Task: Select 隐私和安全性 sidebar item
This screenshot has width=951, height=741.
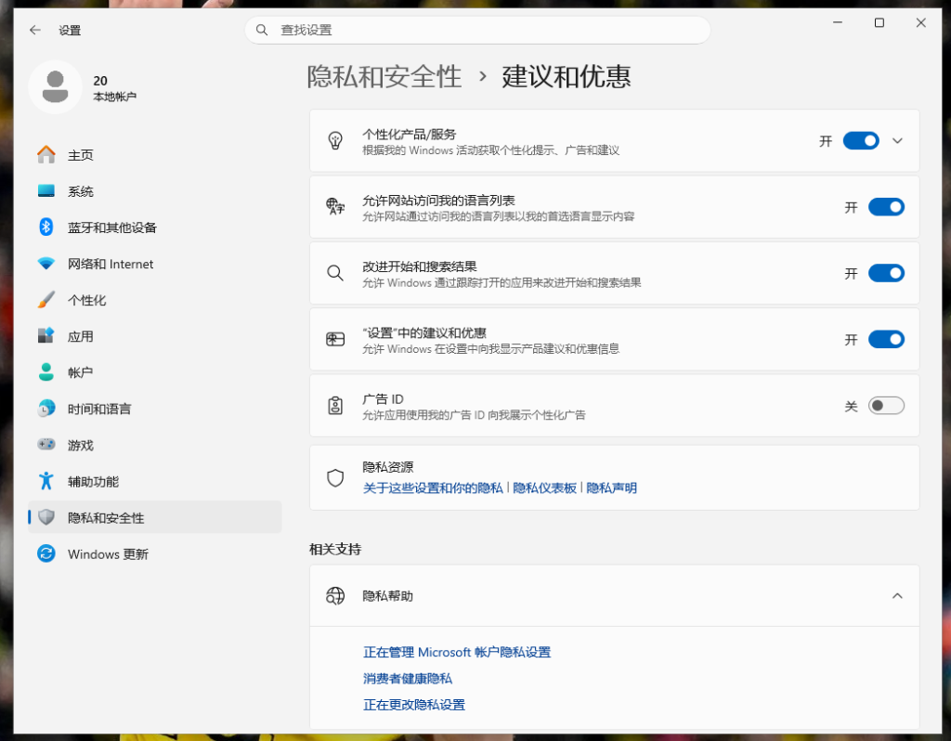Action: point(155,517)
